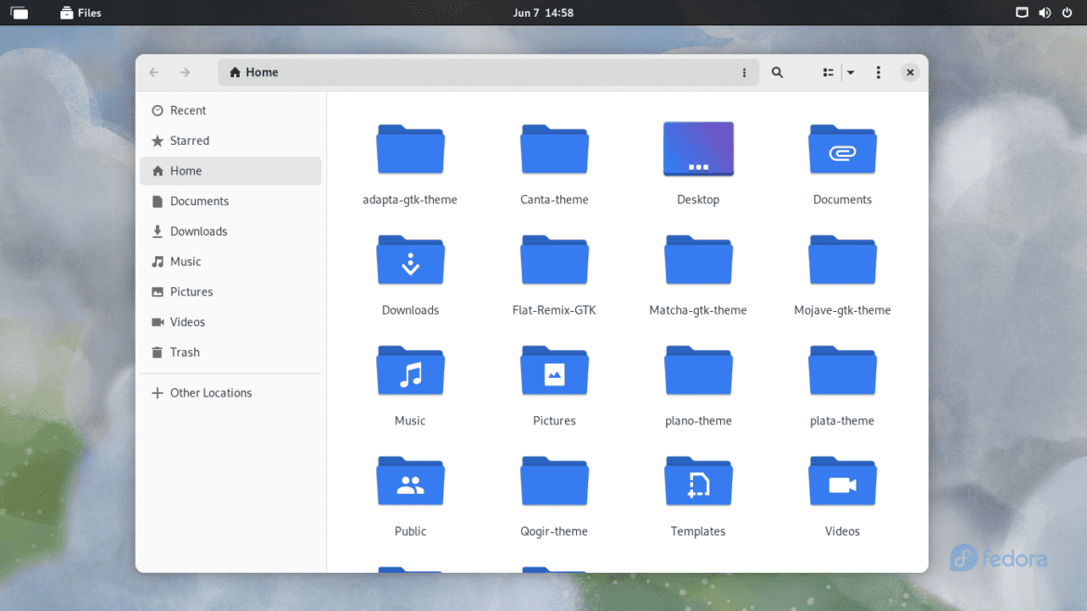Open Other Locations
Screen dimensions: 1087x611
click(211, 392)
